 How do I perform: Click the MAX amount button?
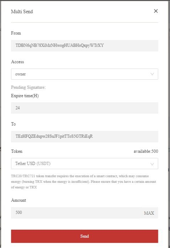(x=149, y=213)
